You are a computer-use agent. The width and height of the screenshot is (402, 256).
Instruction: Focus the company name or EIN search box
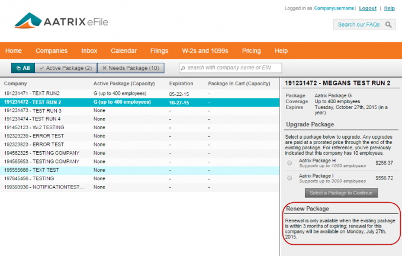coord(230,68)
